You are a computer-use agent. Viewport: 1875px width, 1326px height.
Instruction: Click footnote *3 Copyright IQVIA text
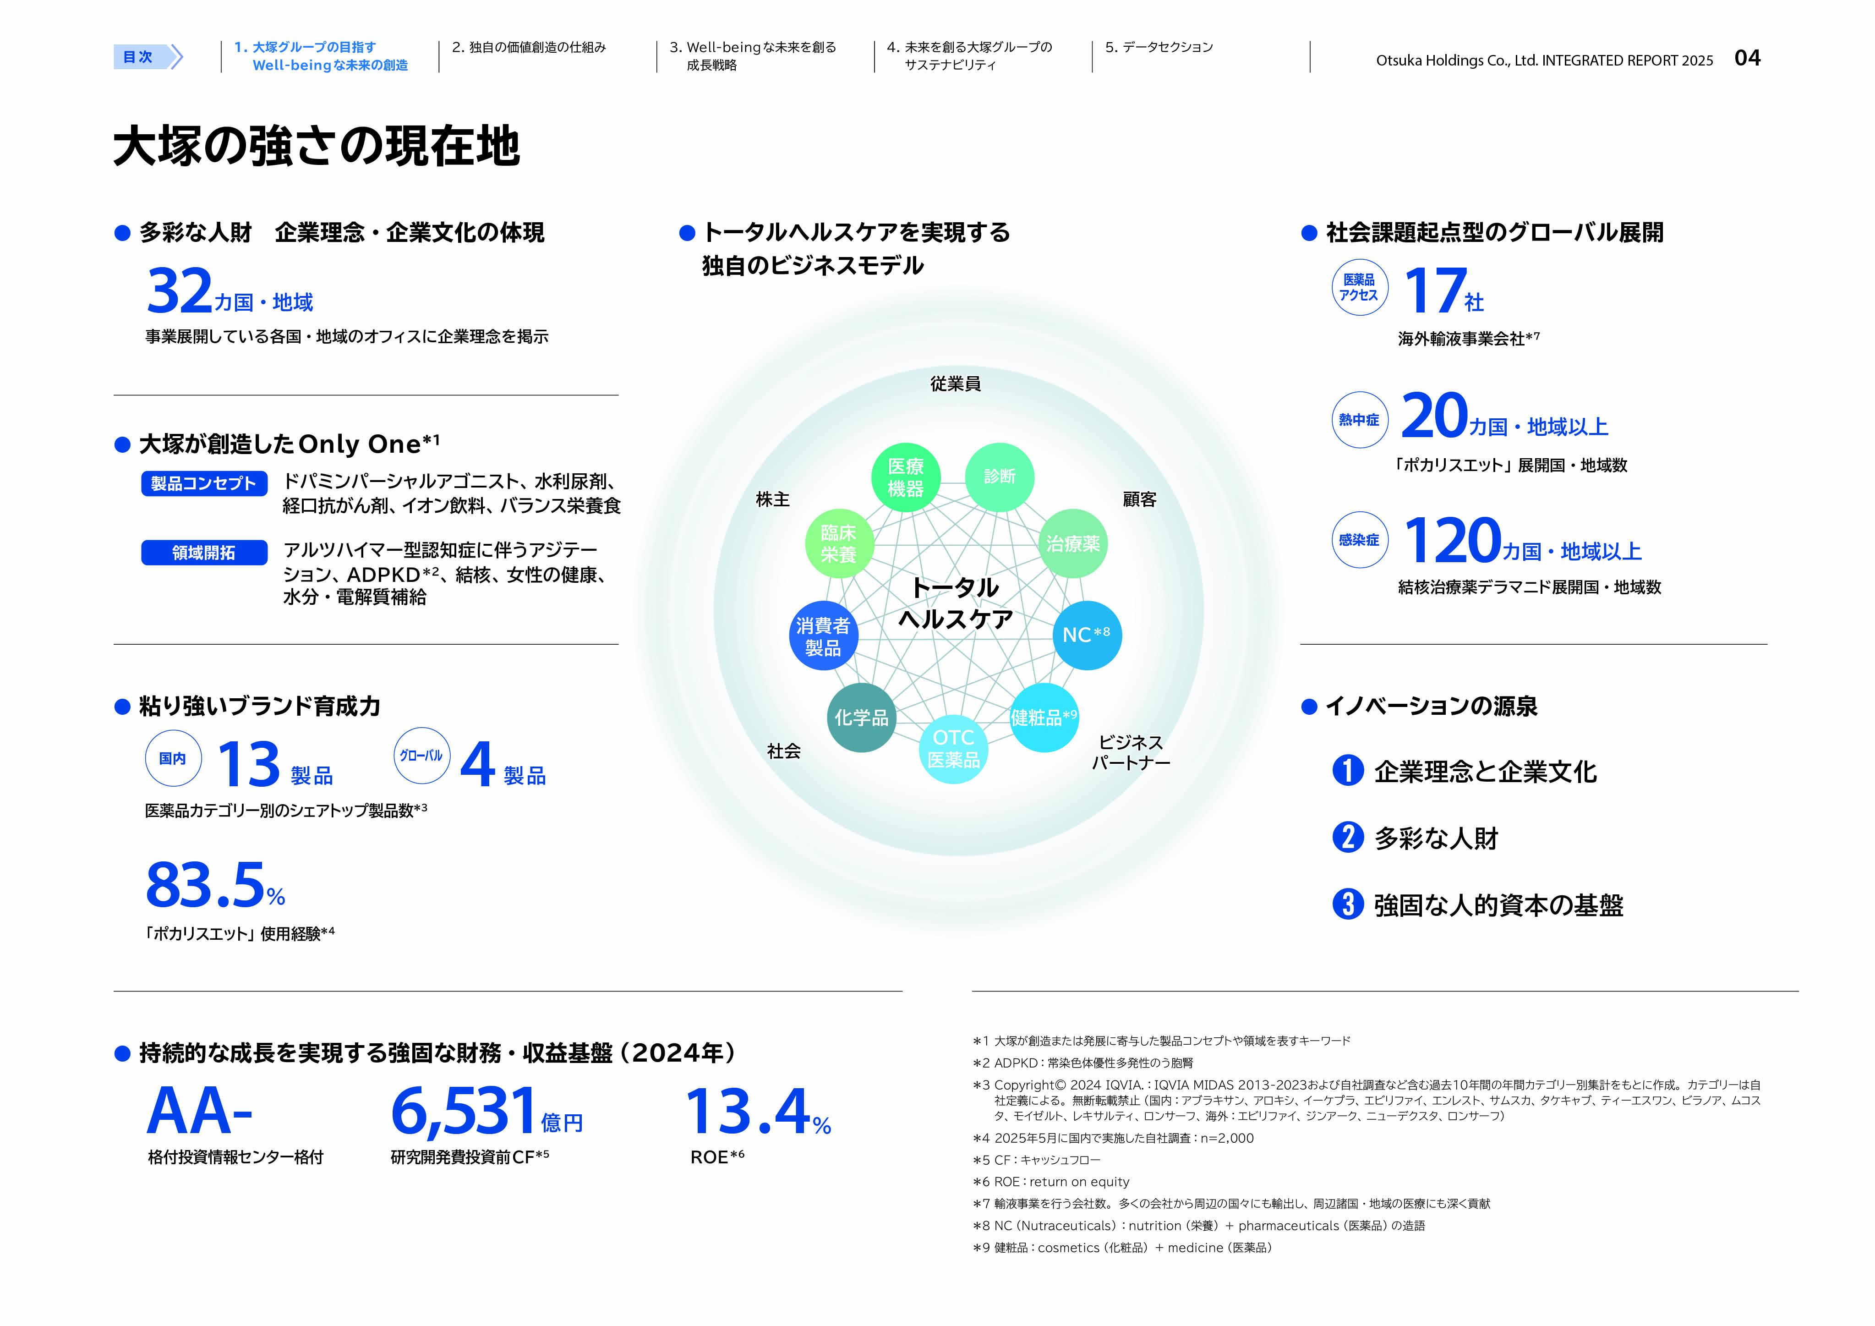click(1367, 1101)
